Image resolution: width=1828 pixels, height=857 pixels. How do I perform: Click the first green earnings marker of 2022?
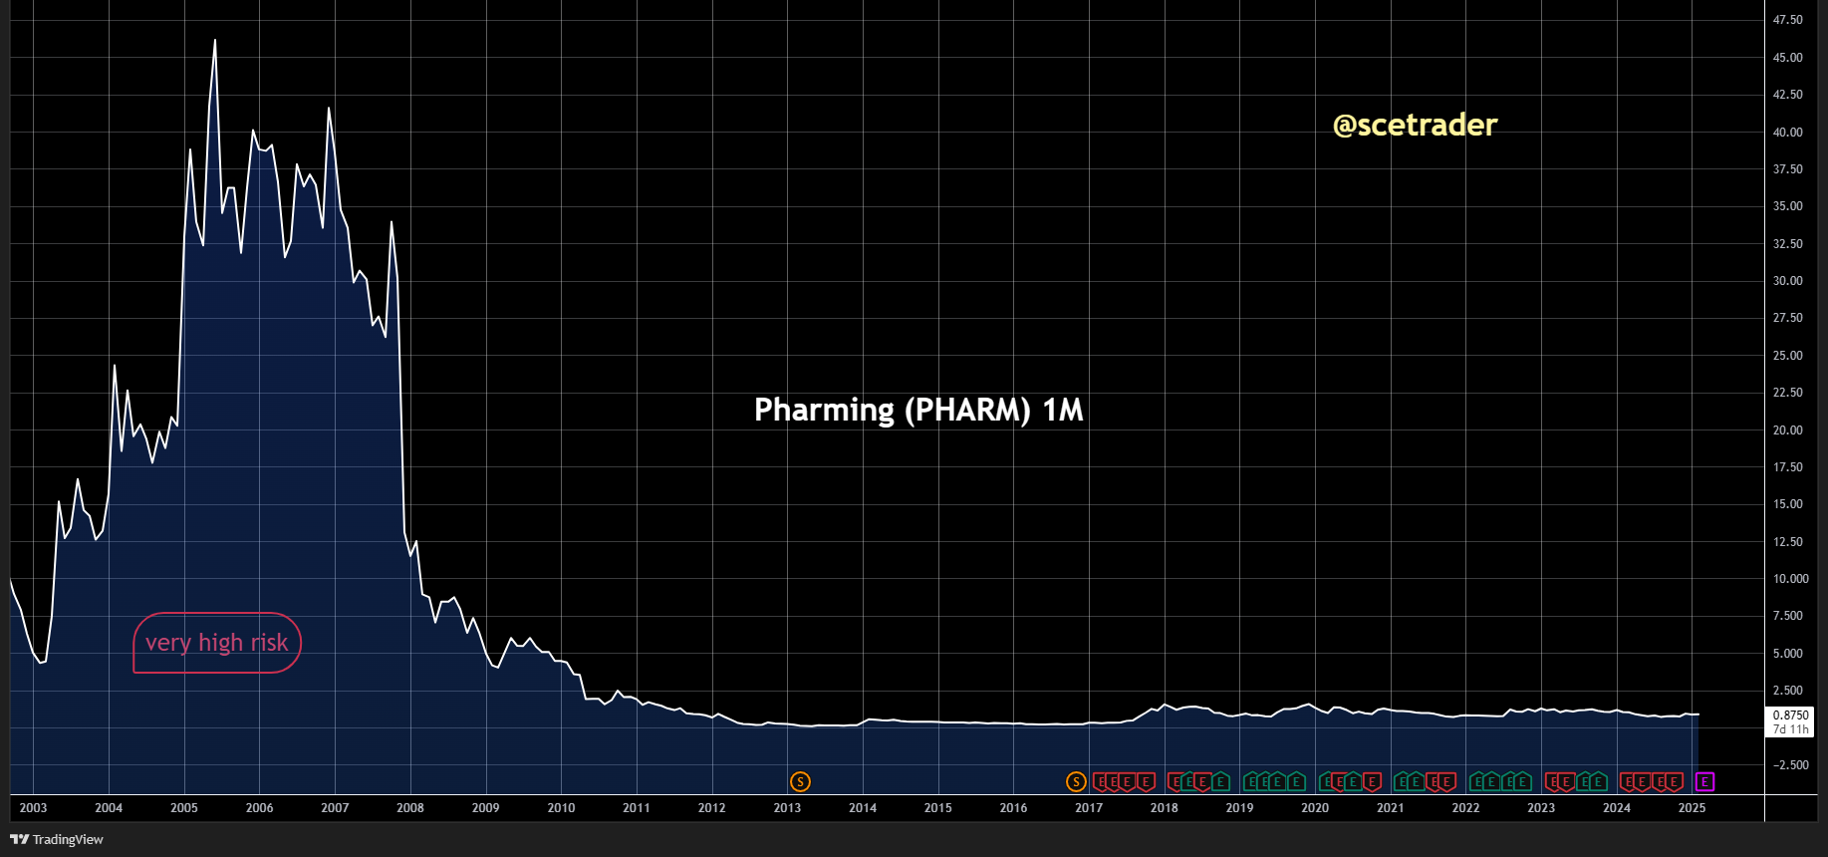click(1475, 782)
